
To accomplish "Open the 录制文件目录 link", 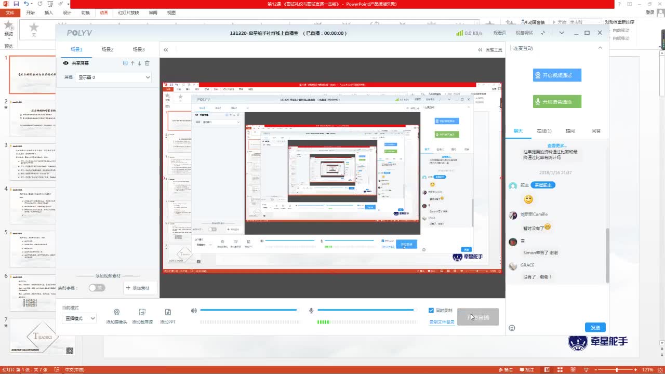I will pos(442,322).
